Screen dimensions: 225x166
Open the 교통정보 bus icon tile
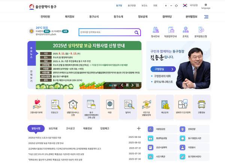[x=202, y=107]
